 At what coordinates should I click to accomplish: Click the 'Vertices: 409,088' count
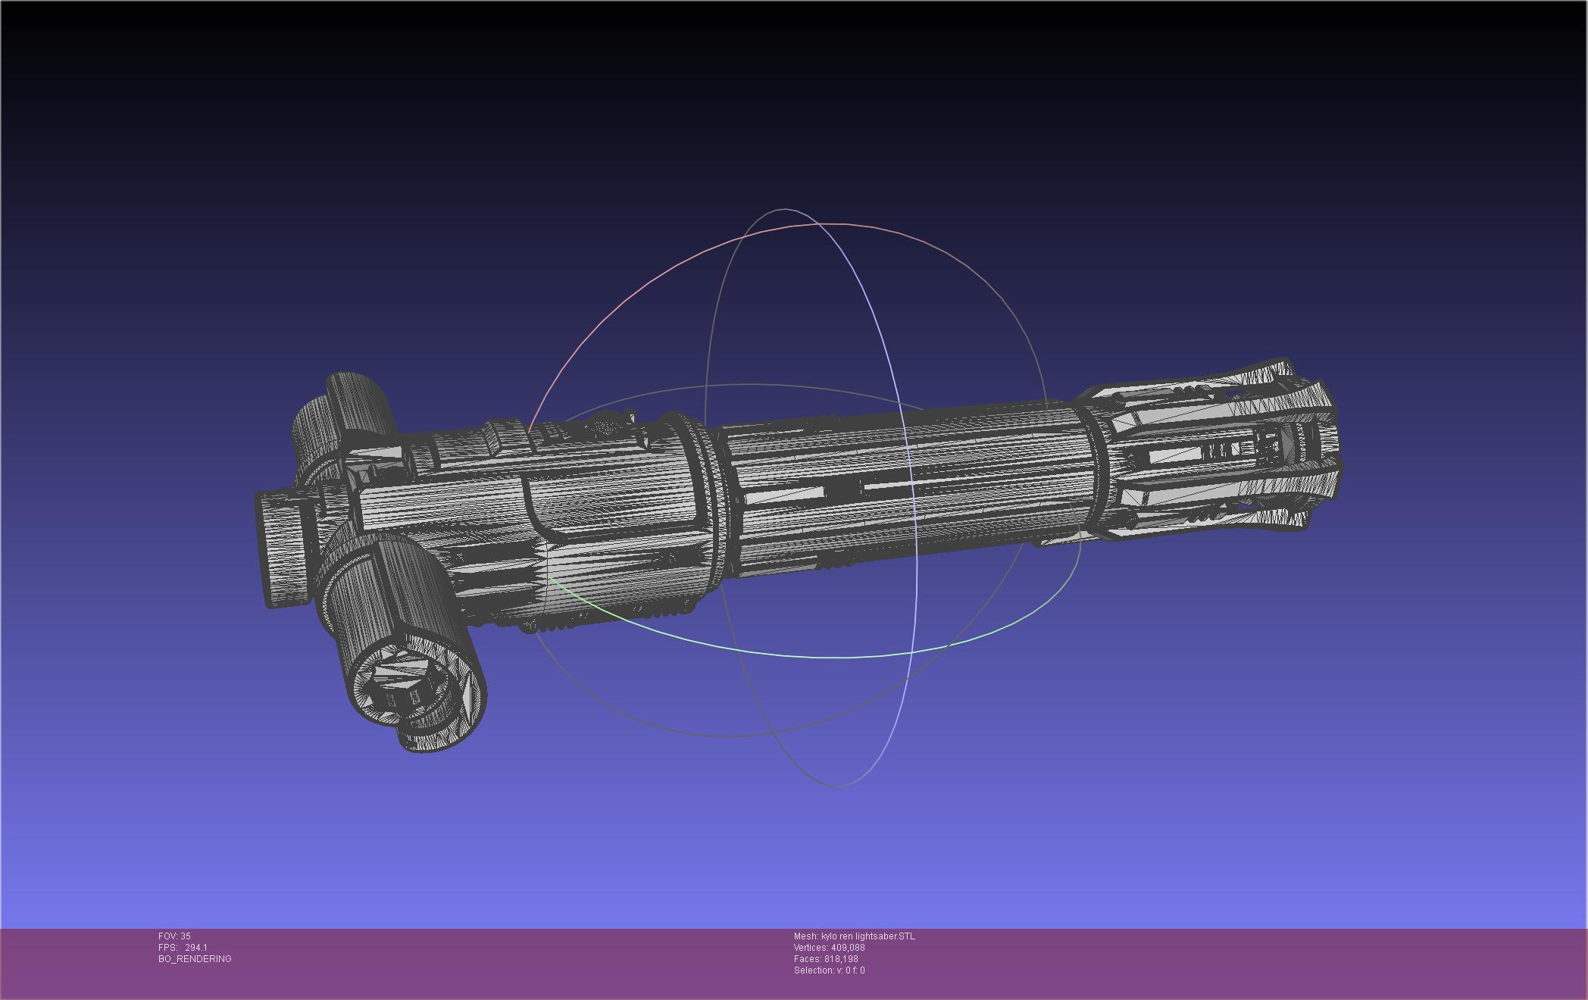[x=830, y=948]
